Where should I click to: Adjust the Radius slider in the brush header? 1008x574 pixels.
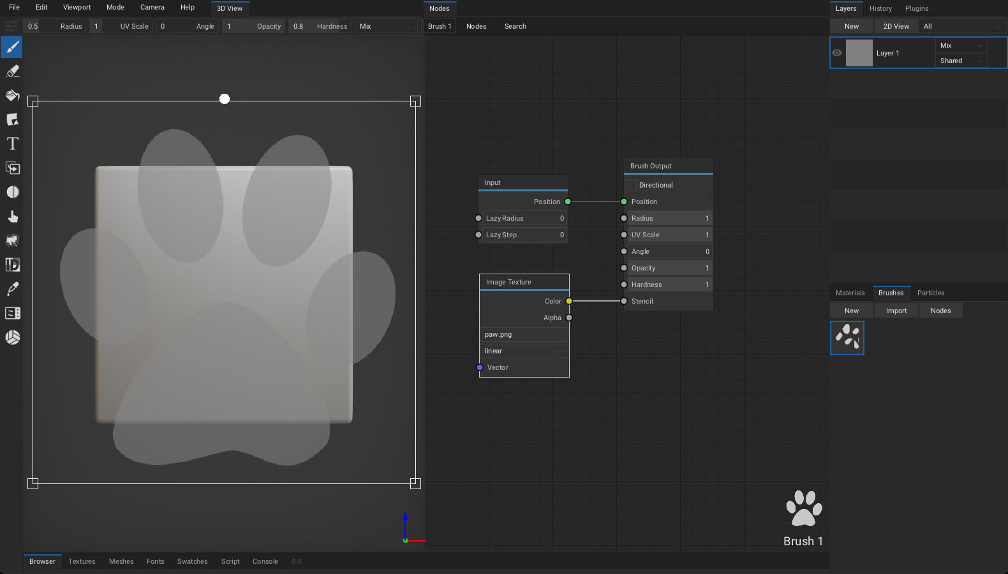click(54, 26)
